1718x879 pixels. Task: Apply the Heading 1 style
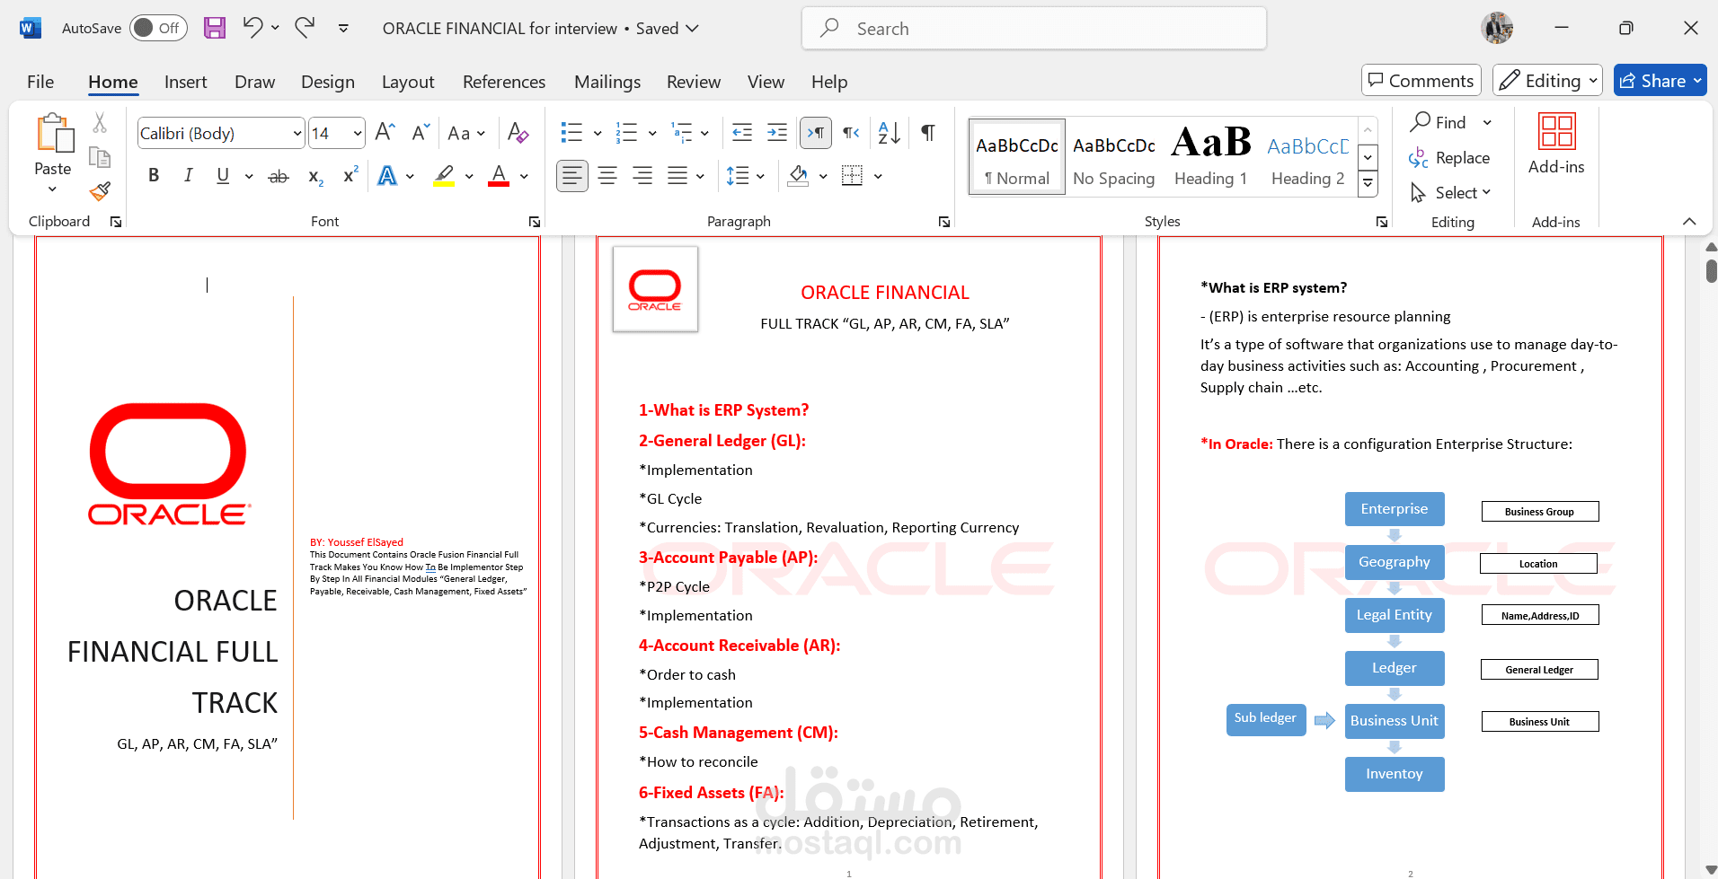pyautogui.click(x=1210, y=156)
